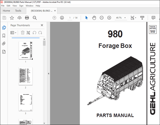The width and height of the screenshot is (160, 125).
Task: Print the document
Action: coord(27,18)
